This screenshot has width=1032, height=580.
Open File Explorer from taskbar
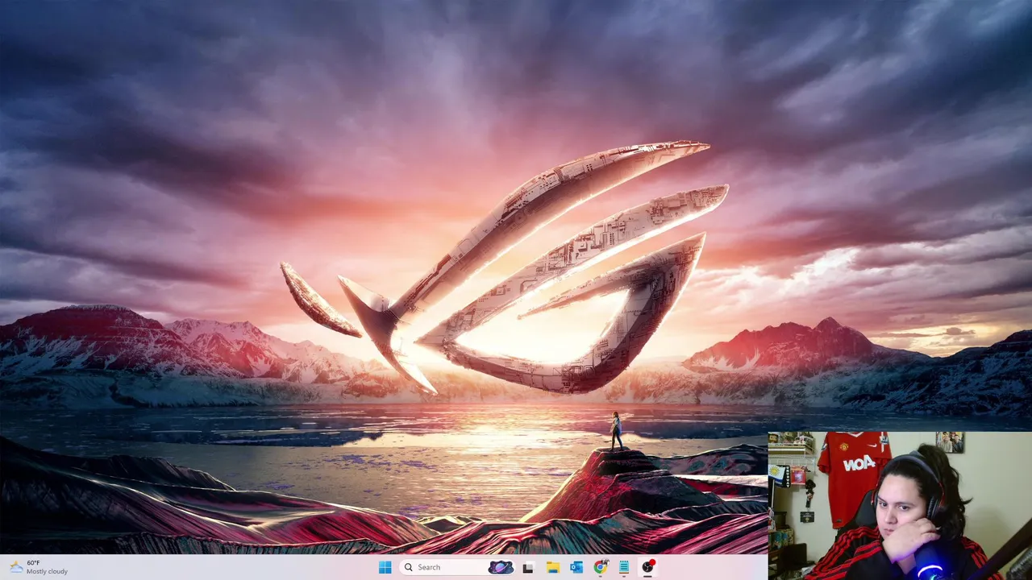point(552,568)
